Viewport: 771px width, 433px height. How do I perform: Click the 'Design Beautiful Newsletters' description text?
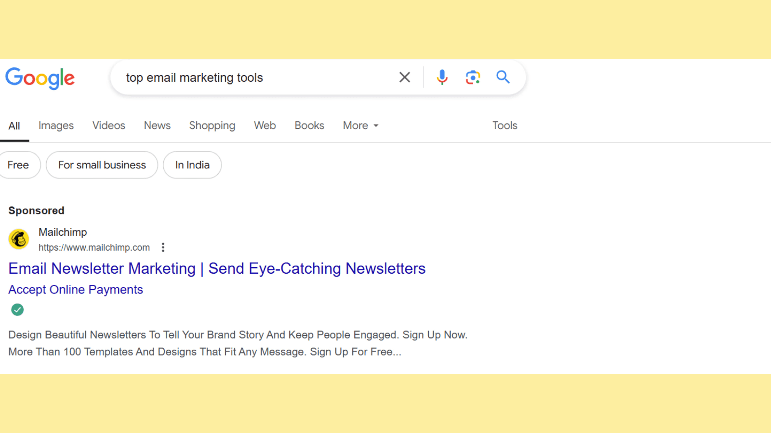[238, 335]
